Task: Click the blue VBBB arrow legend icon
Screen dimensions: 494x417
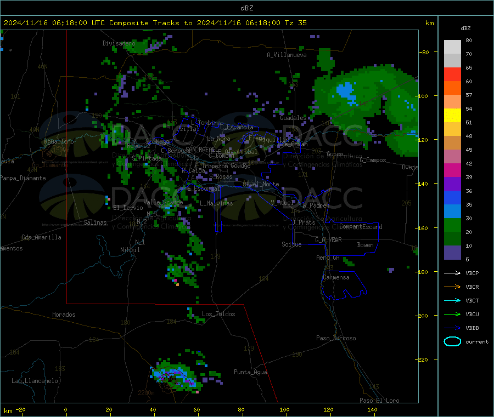Action: tap(452, 328)
